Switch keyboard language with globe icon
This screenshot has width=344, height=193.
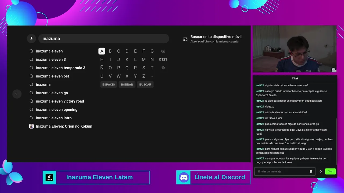(x=163, y=68)
